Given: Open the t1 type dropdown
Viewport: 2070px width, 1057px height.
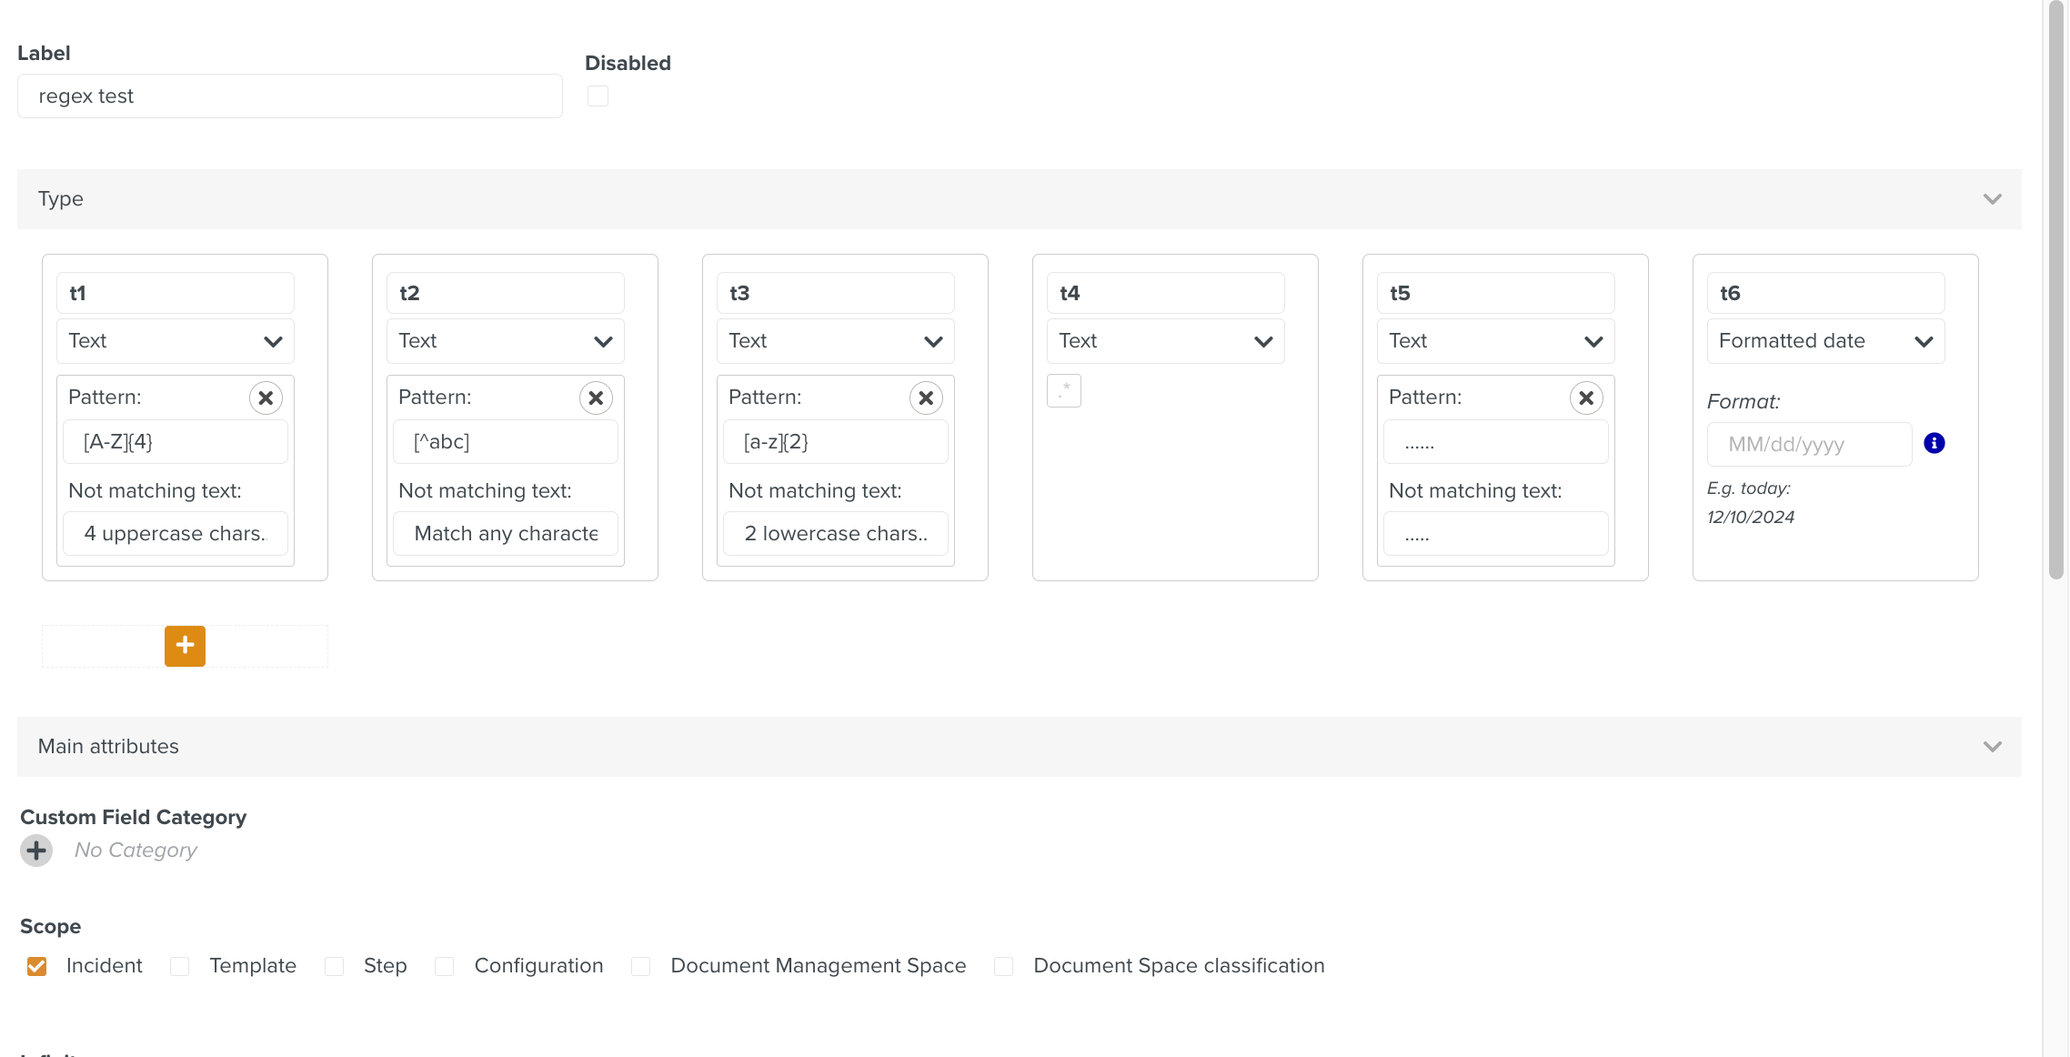Looking at the screenshot, I should coord(176,341).
